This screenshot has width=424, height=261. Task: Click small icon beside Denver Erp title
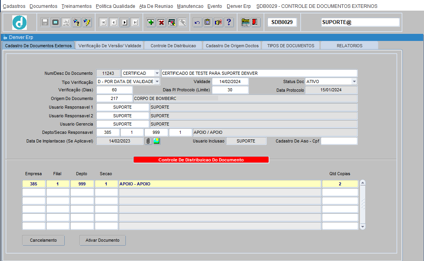coord(5,37)
